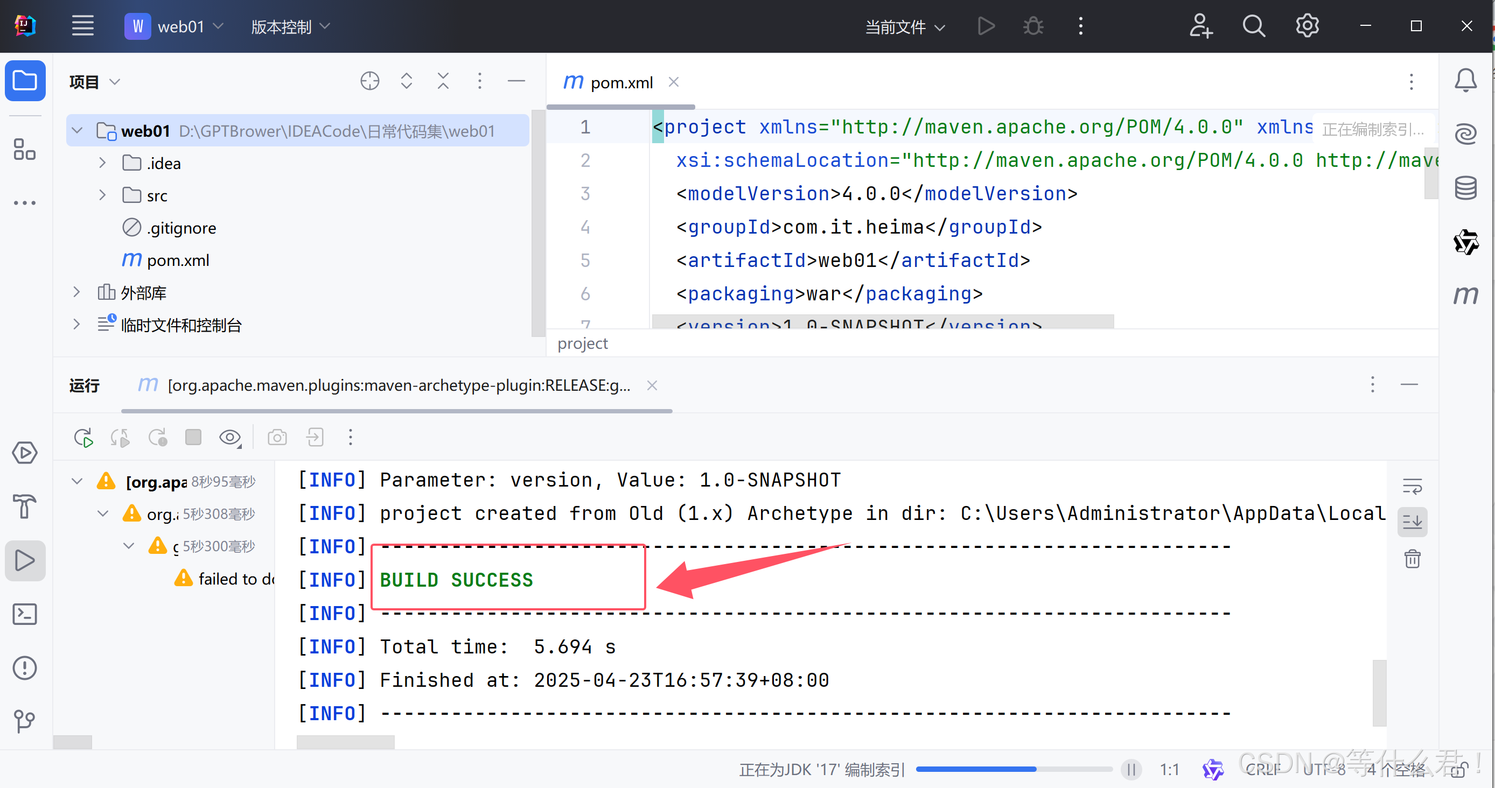
Task: Open pom.xml in project tree
Action: (x=178, y=261)
